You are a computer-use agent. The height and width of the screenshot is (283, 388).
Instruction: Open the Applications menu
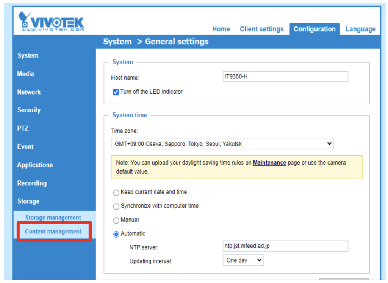click(x=35, y=165)
